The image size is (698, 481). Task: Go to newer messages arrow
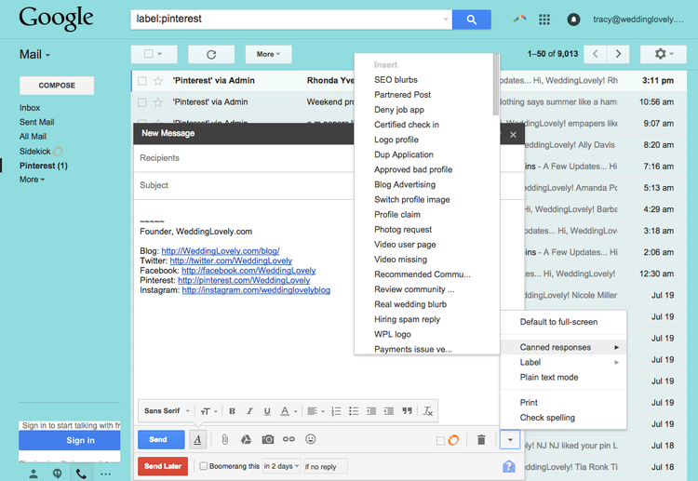596,54
